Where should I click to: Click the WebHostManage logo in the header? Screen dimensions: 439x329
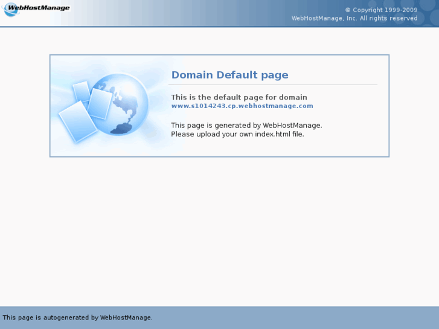pos(36,9)
